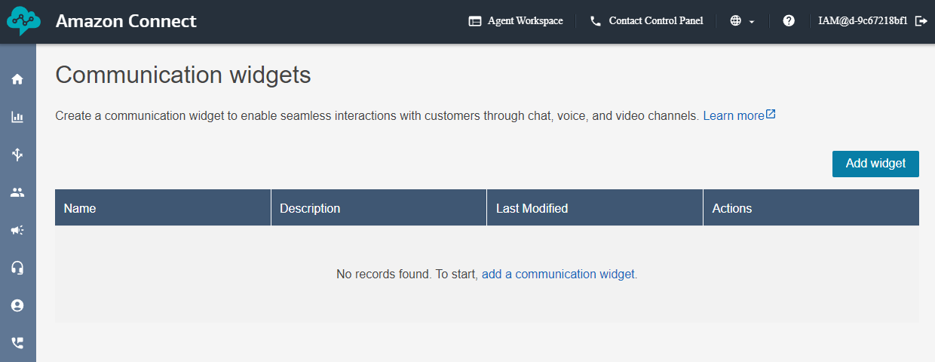Open Analytics bar chart sidebar icon

point(17,117)
